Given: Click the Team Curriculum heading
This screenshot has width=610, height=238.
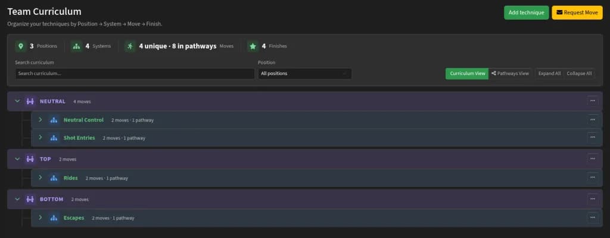Looking at the screenshot, I should tap(44, 12).
